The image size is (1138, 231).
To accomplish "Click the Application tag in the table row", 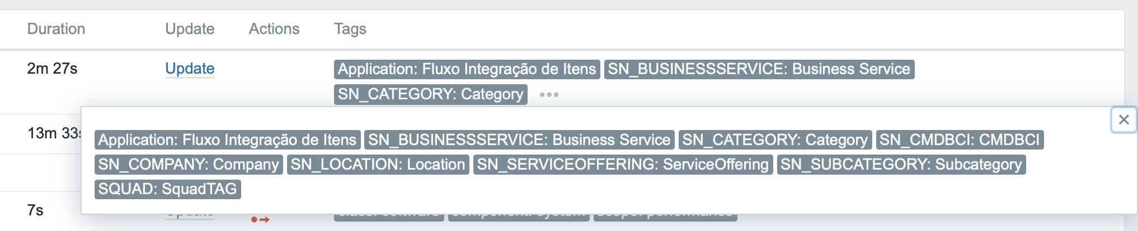I will coord(467,69).
